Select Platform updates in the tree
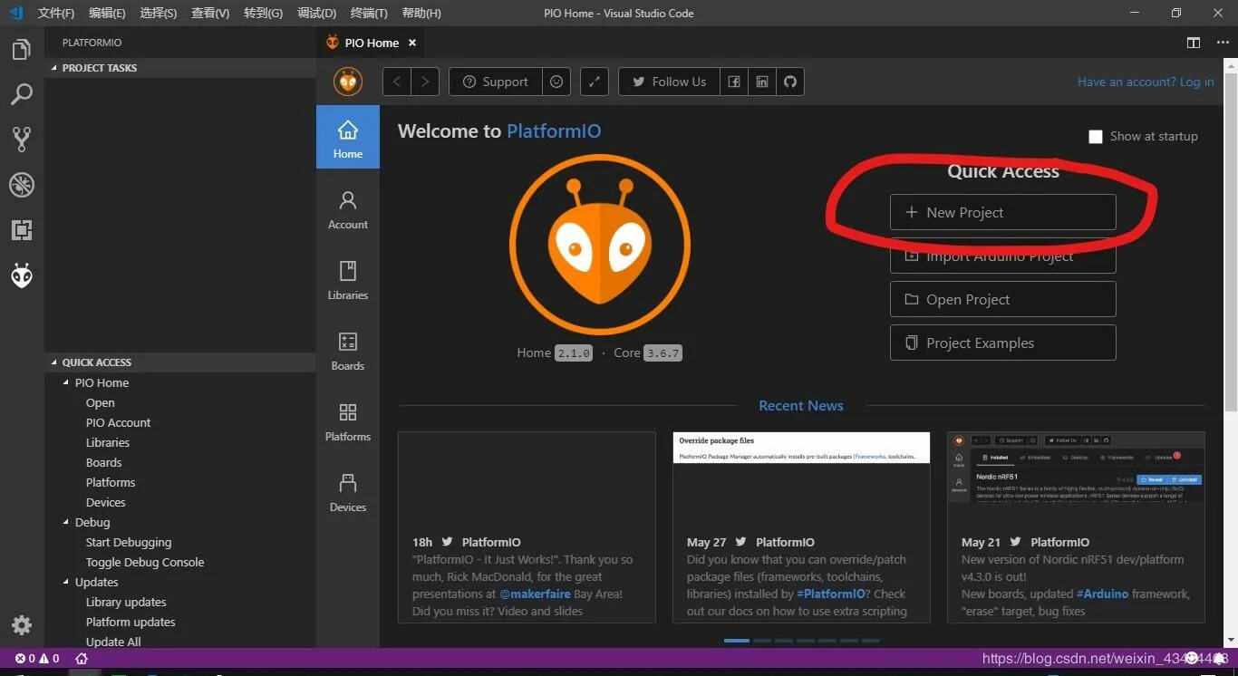This screenshot has height=676, width=1238. 131,622
